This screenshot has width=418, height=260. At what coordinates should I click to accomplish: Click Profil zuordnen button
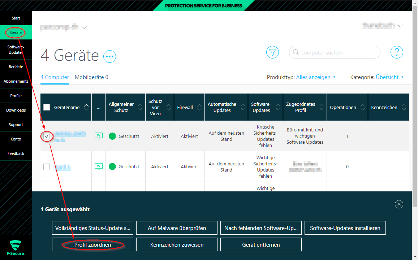click(x=92, y=244)
